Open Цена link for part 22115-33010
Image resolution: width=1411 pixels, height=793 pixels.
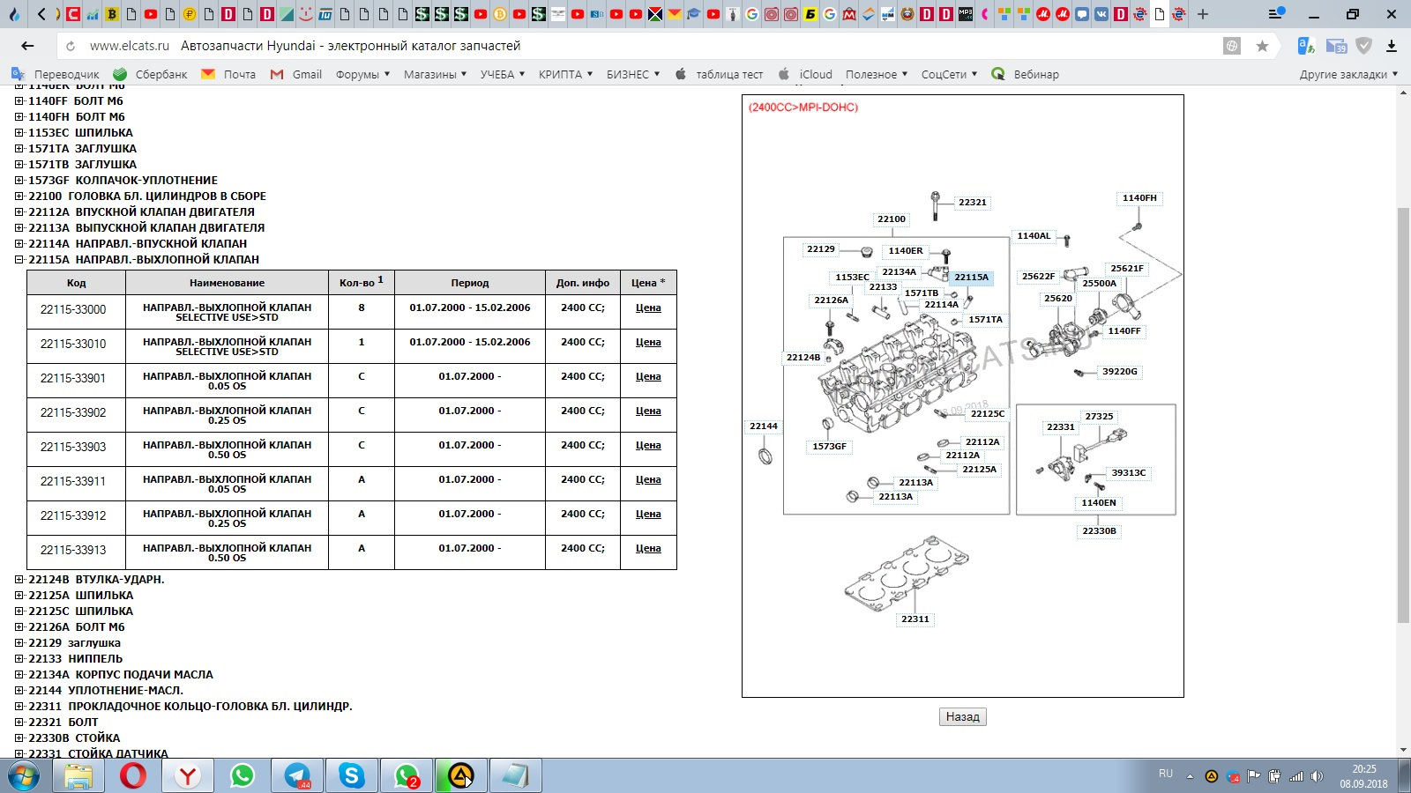point(648,342)
